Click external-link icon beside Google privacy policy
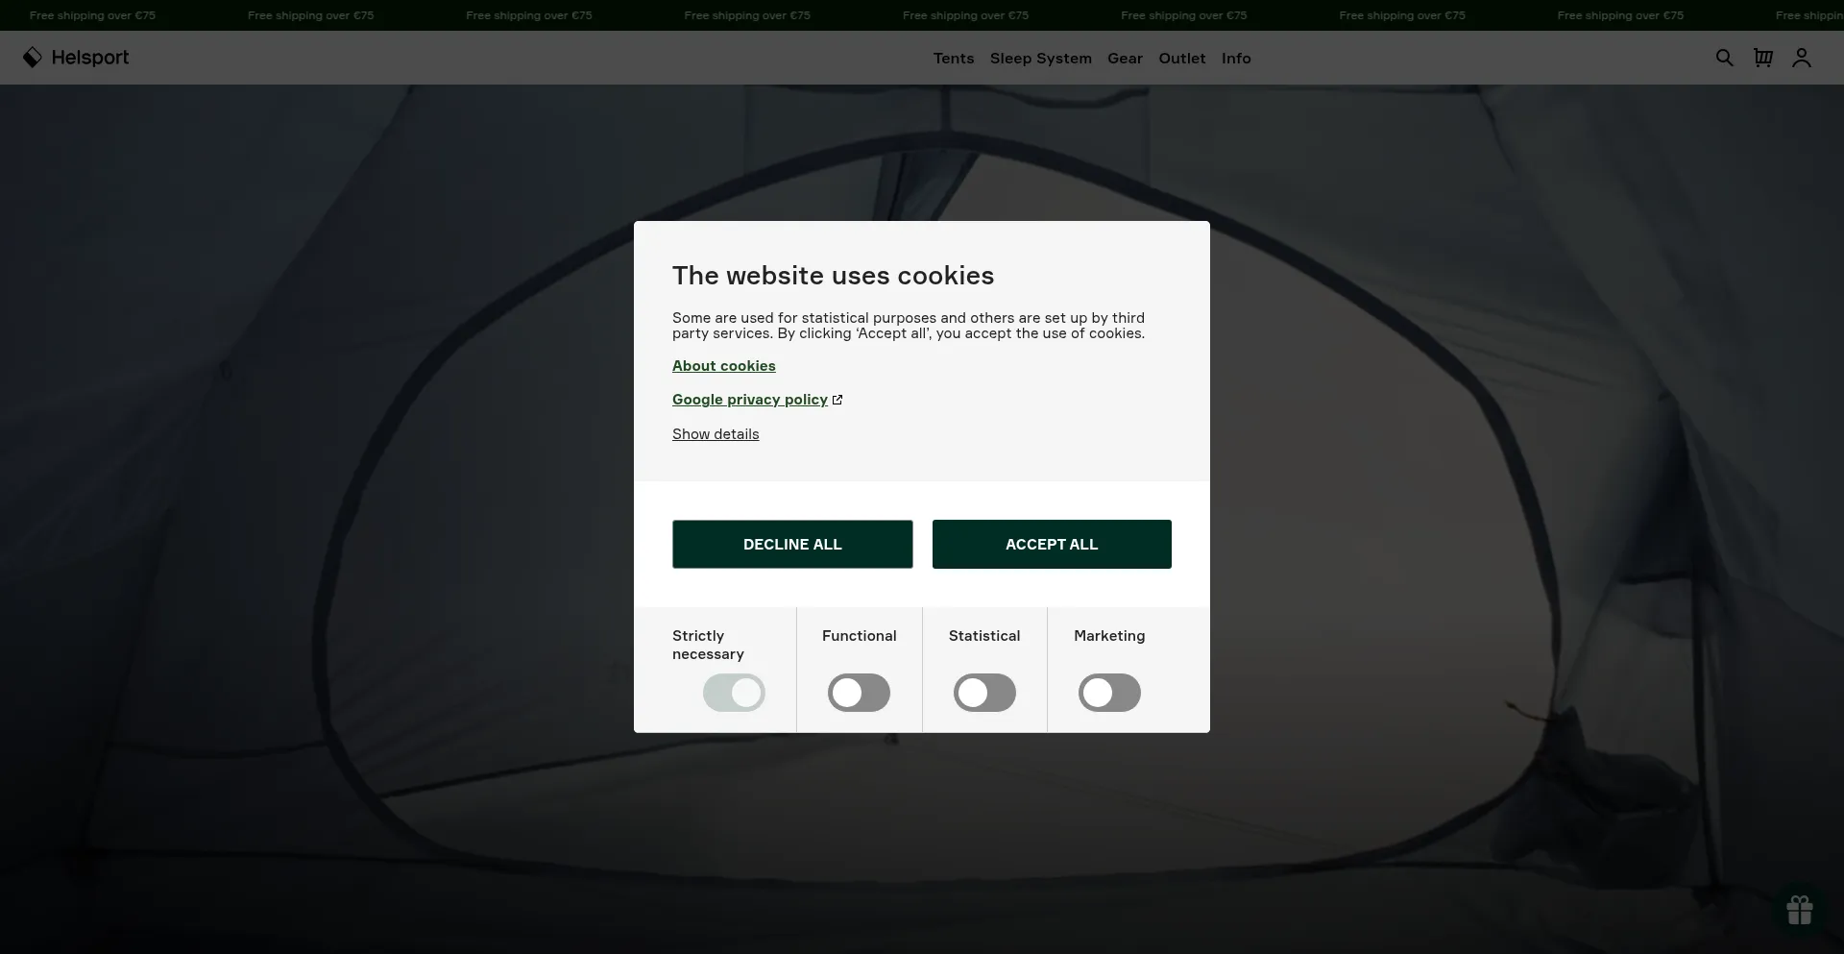 pos(837,400)
